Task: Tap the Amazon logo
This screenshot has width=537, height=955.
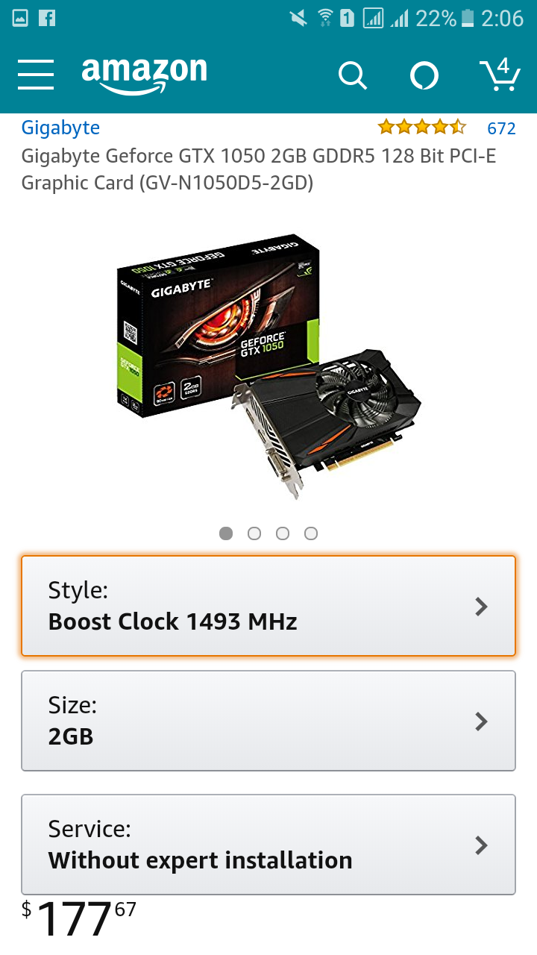Action: pyautogui.click(x=144, y=75)
